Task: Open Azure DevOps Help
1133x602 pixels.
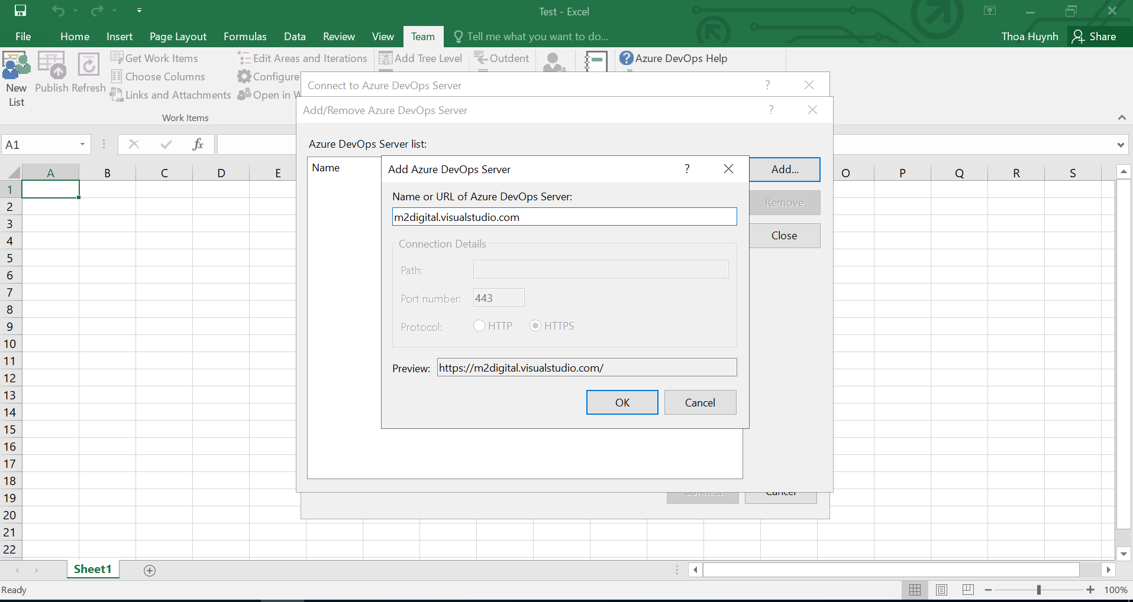Action: tap(673, 58)
